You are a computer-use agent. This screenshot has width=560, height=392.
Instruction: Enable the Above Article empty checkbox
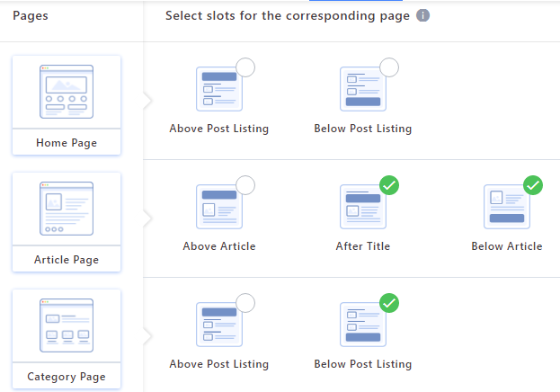pos(245,185)
